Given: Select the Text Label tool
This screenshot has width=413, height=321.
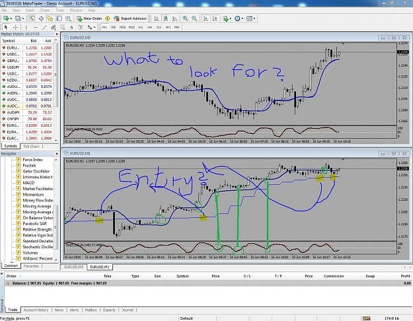Looking at the screenshot, I should click(81, 27).
